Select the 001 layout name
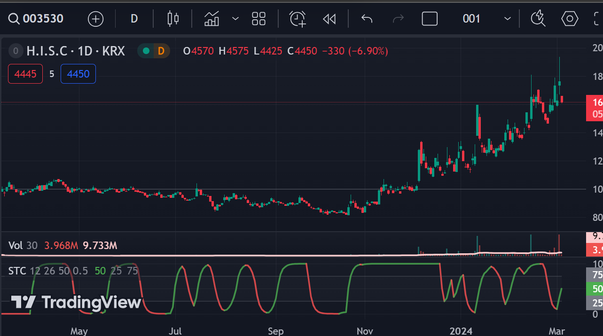This screenshot has height=336, width=603. click(471, 19)
